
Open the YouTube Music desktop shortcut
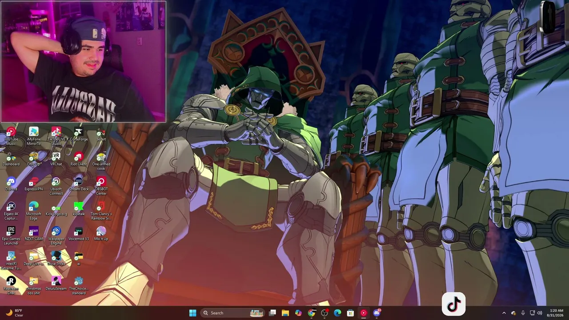click(x=11, y=136)
